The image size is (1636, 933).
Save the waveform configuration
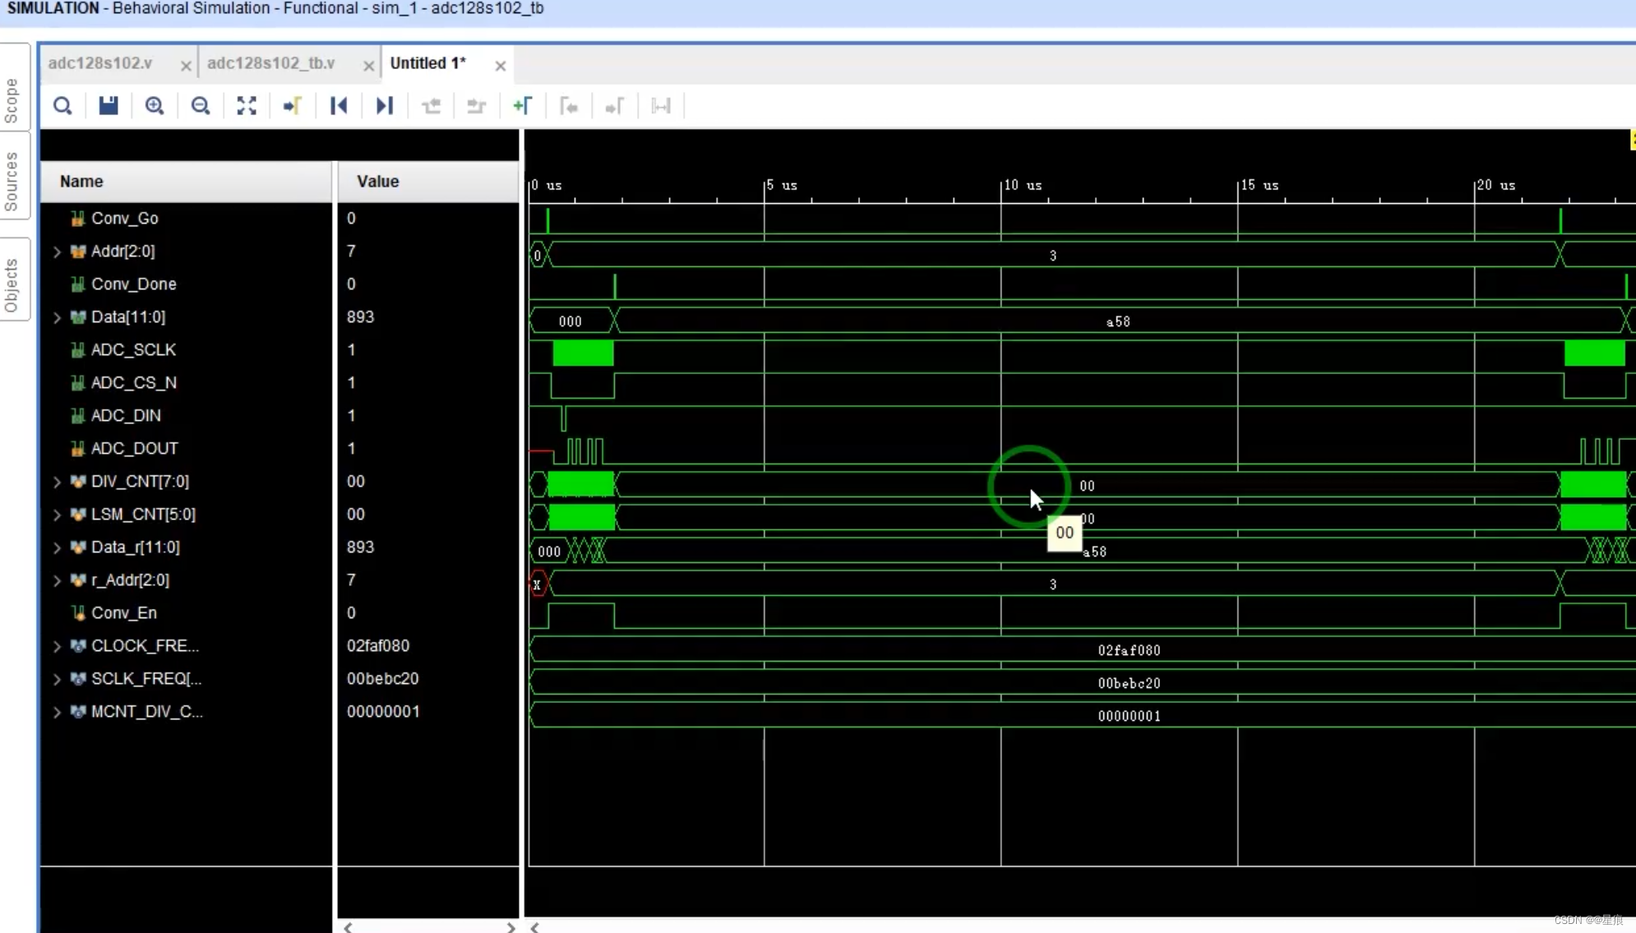pos(109,106)
